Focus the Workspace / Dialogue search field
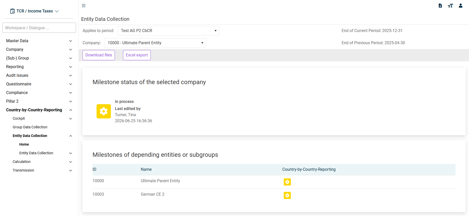Image resolution: width=469 pixels, height=216 pixels. [39, 28]
